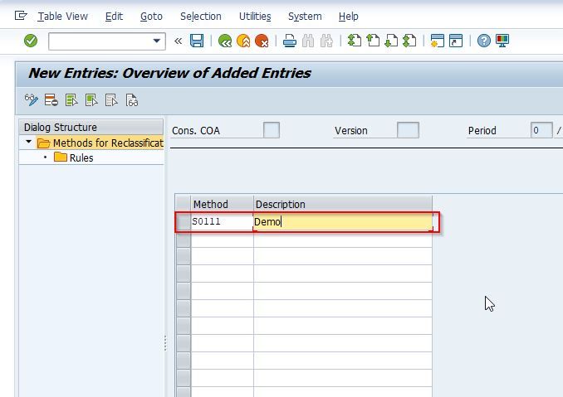This screenshot has width=563, height=397.
Task: Click the Period field
Action: point(541,130)
